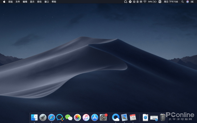
Task: Click microphone icon in menu bar
Action: pos(138,2)
